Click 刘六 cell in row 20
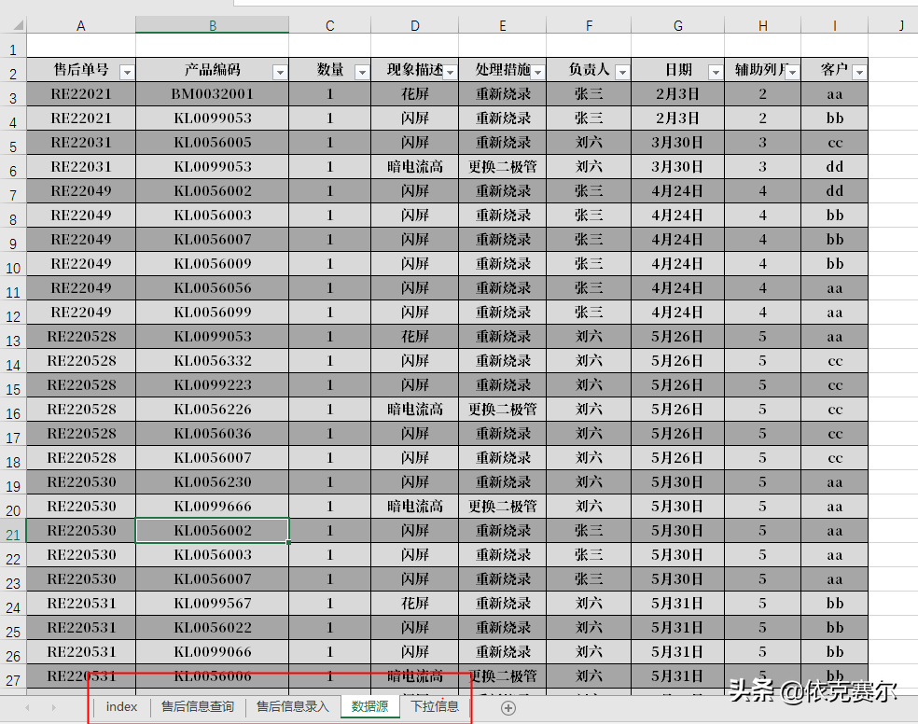Screen dimensions: 918x724 (589, 507)
